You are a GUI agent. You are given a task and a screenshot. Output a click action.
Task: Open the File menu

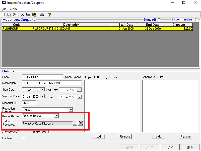(x=4, y=9)
